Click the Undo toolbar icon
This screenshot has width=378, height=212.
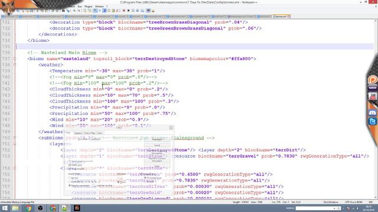pos(53,11)
